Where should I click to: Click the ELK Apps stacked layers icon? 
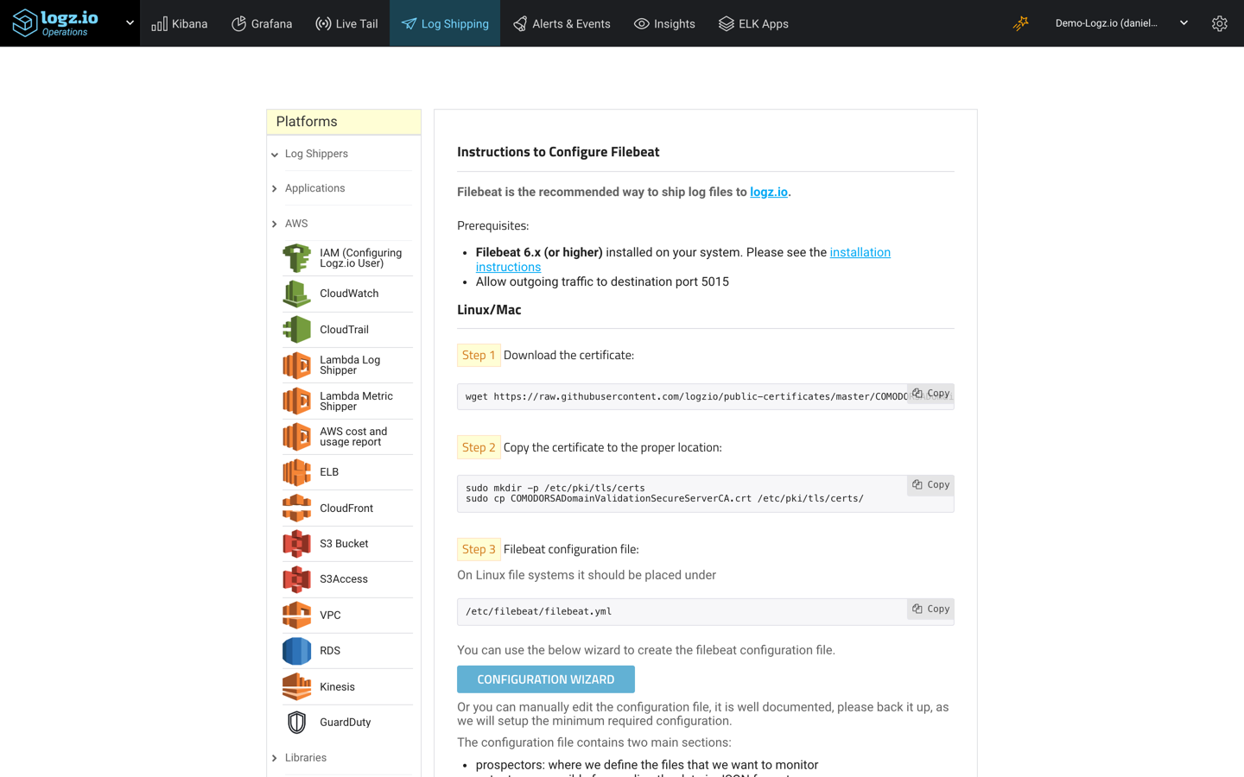point(726,23)
